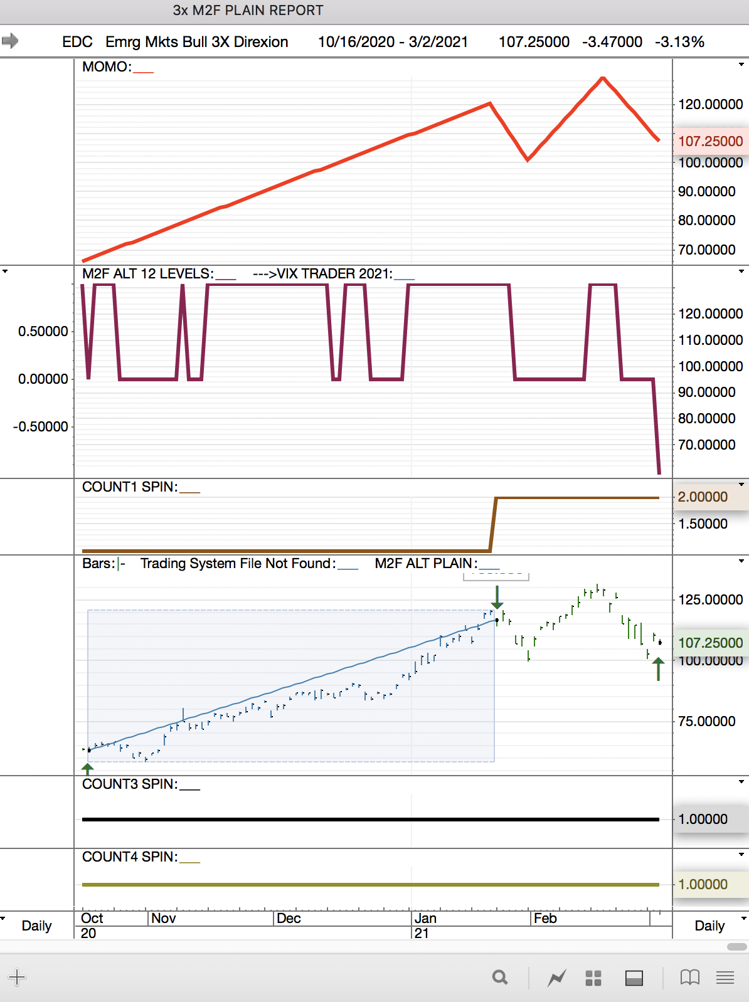The width and height of the screenshot is (749, 1002).
Task: Select the Trading System File Not Found label
Action: click(238, 563)
